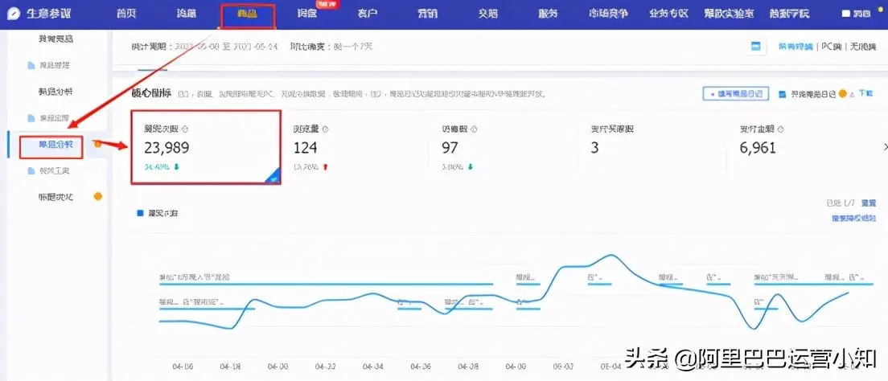888x381 pixels.
Task: Open the 首页 tab in top navigation
Action: tap(126, 14)
